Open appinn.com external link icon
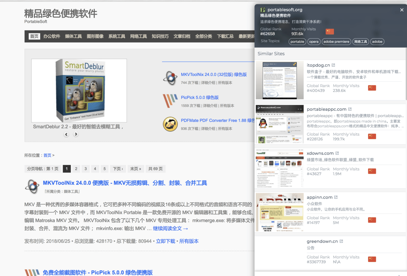Screen dimensions: 407x276 pyautogui.click(x=336, y=197)
